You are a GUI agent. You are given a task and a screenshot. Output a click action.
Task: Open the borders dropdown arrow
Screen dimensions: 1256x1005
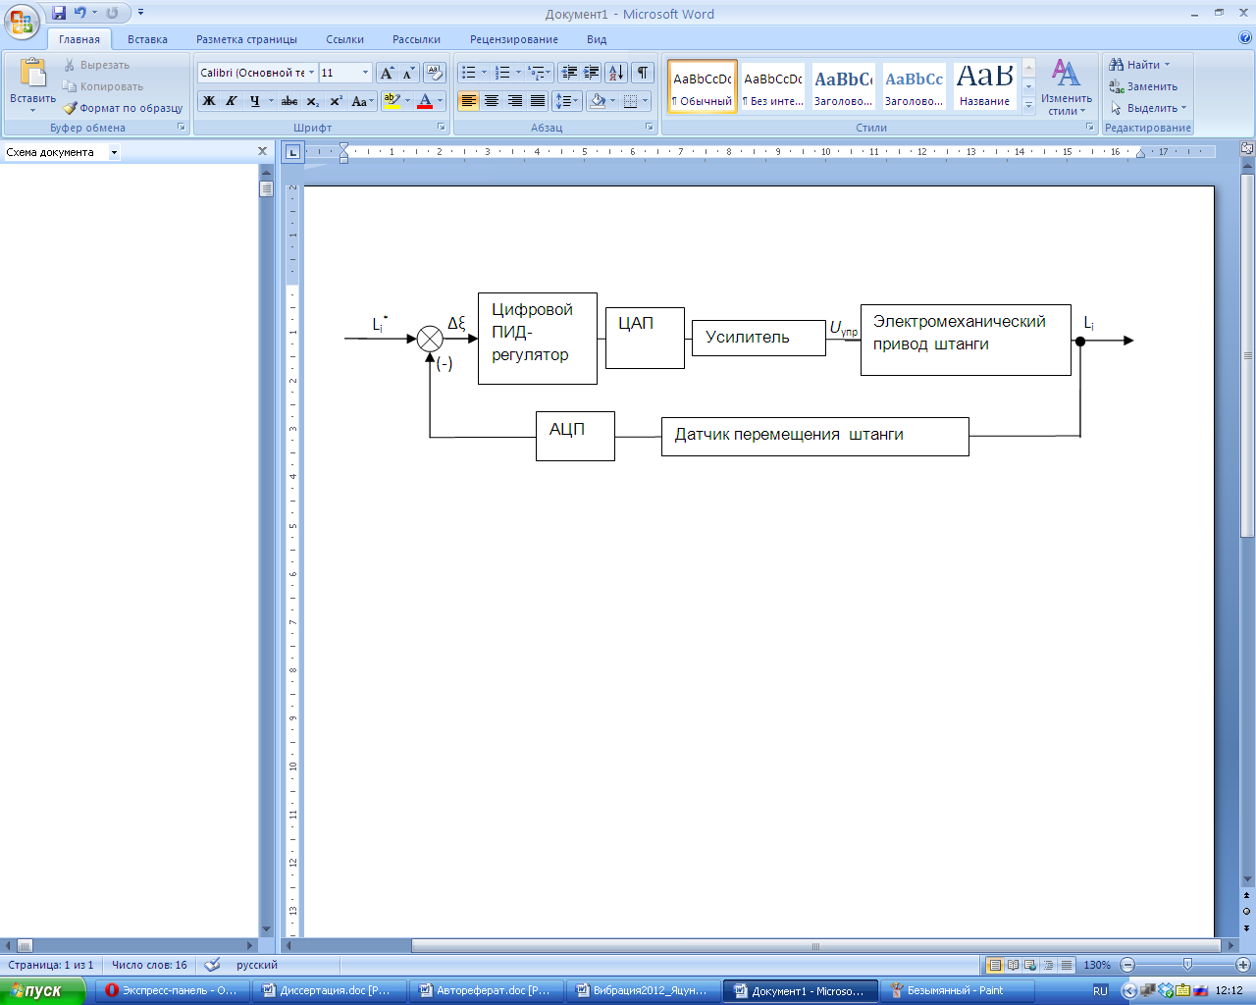[646, 101]
